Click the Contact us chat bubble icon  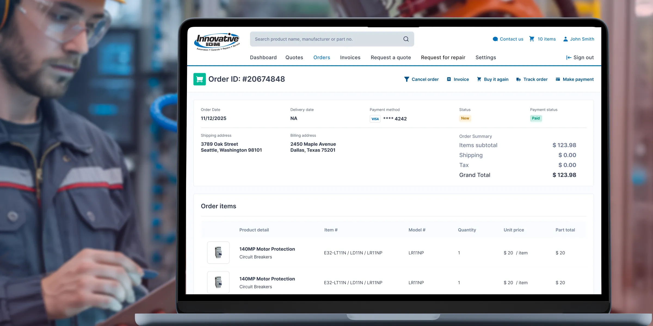click(x=495, y=39)
